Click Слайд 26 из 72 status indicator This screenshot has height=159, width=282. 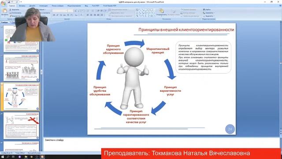click(7, 153)
